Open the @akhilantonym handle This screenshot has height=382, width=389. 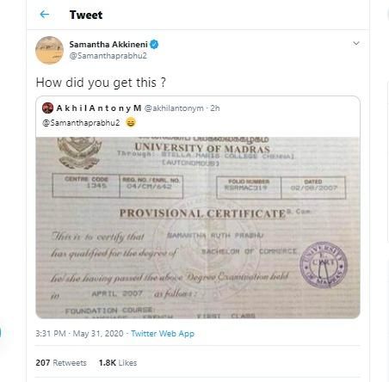pos(174,108)
